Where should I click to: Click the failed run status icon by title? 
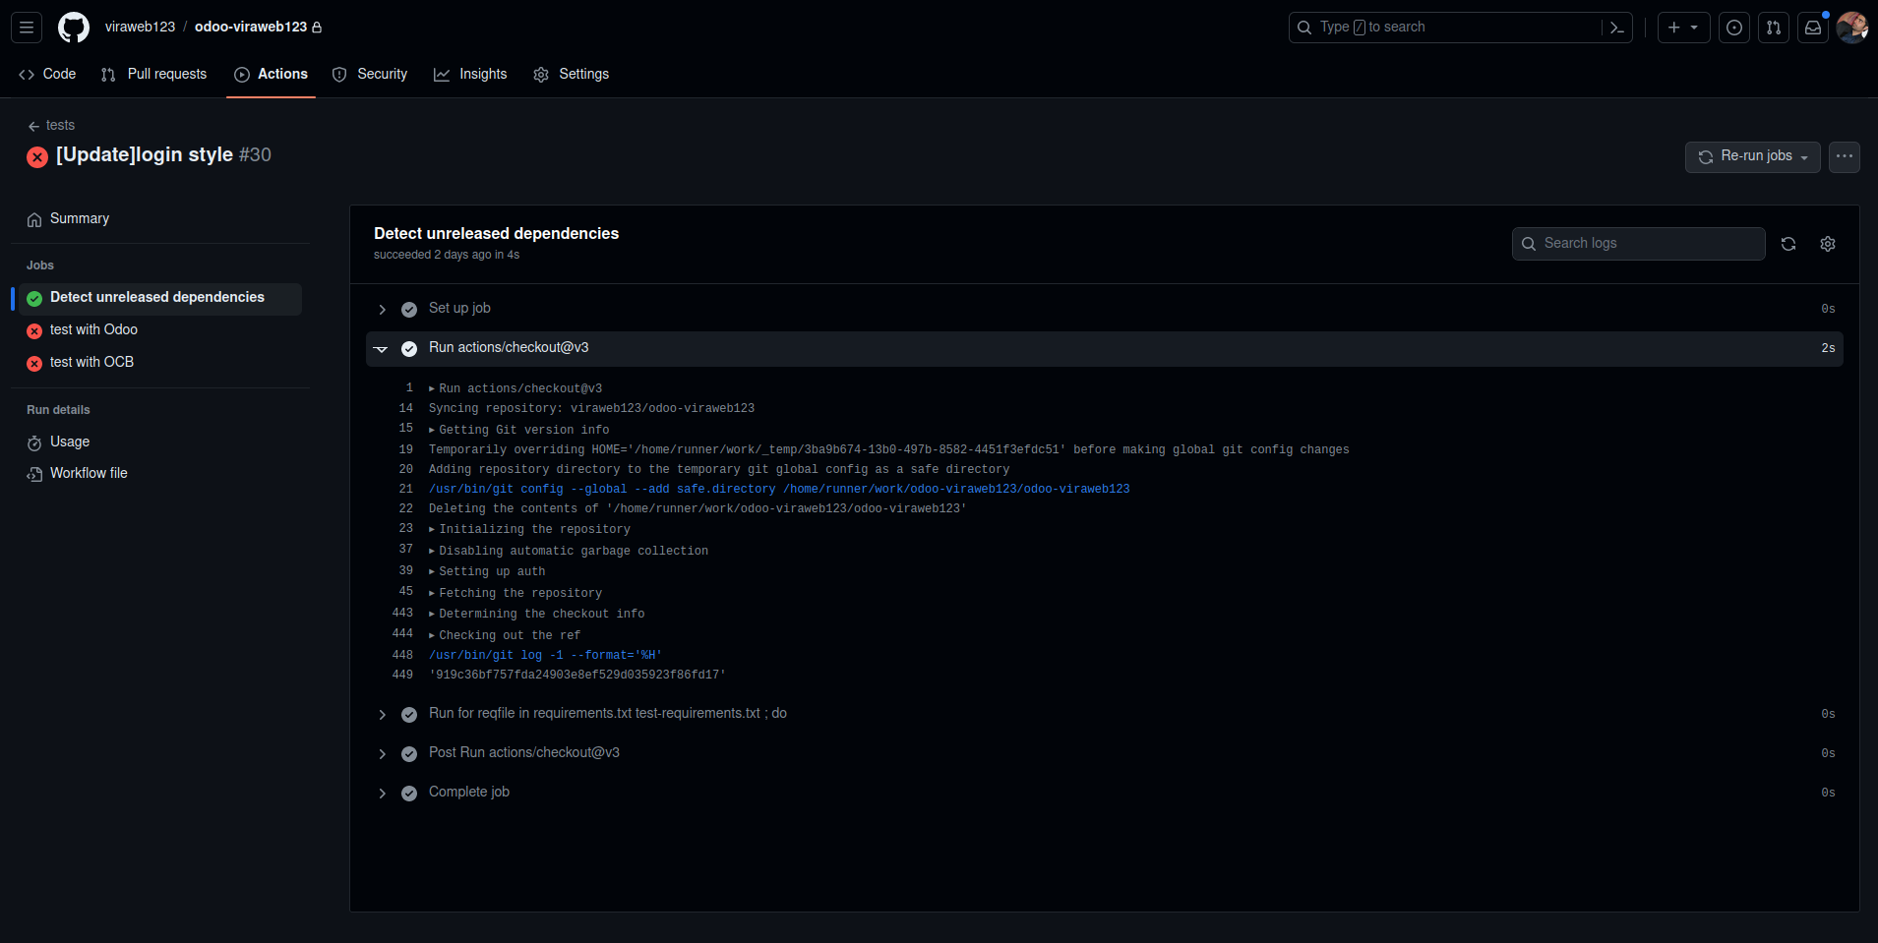(37, 157)
